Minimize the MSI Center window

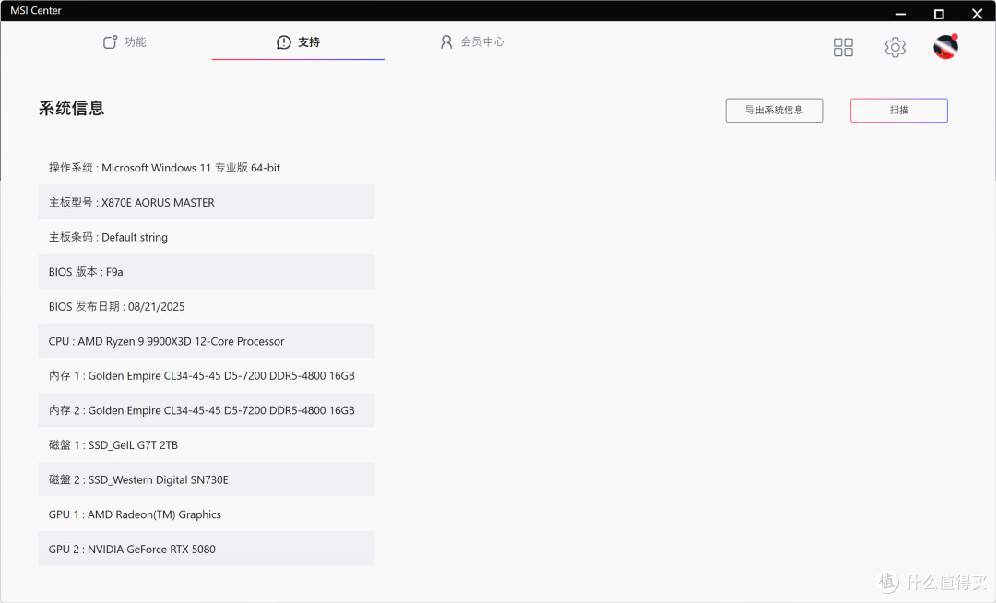pyautogui.click(x=901, y=13)
